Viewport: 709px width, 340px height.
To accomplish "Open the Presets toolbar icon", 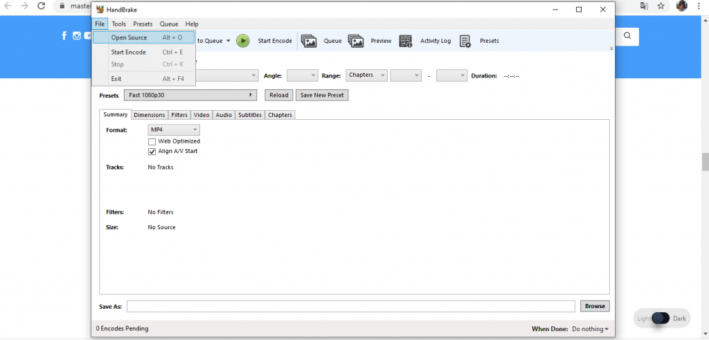I will pos(465,41).
